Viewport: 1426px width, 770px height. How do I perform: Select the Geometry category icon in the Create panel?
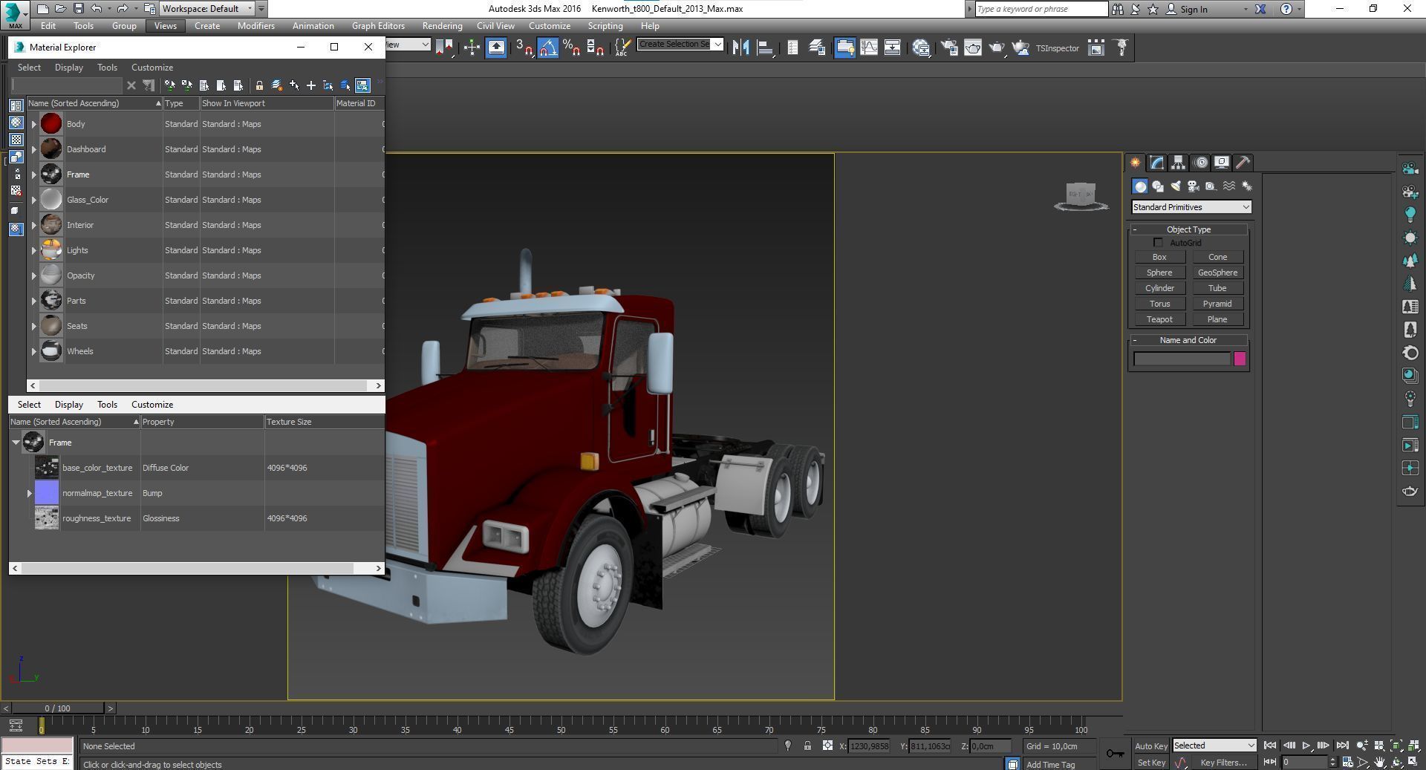tap(1140, 186)
